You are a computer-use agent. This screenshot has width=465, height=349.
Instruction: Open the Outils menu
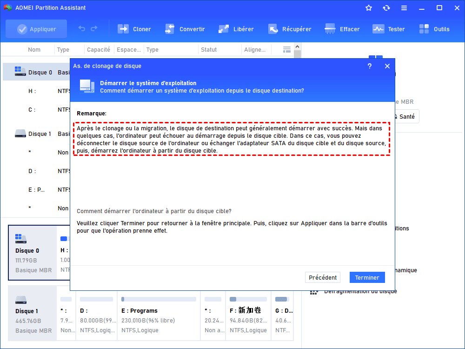pos(434,29)
